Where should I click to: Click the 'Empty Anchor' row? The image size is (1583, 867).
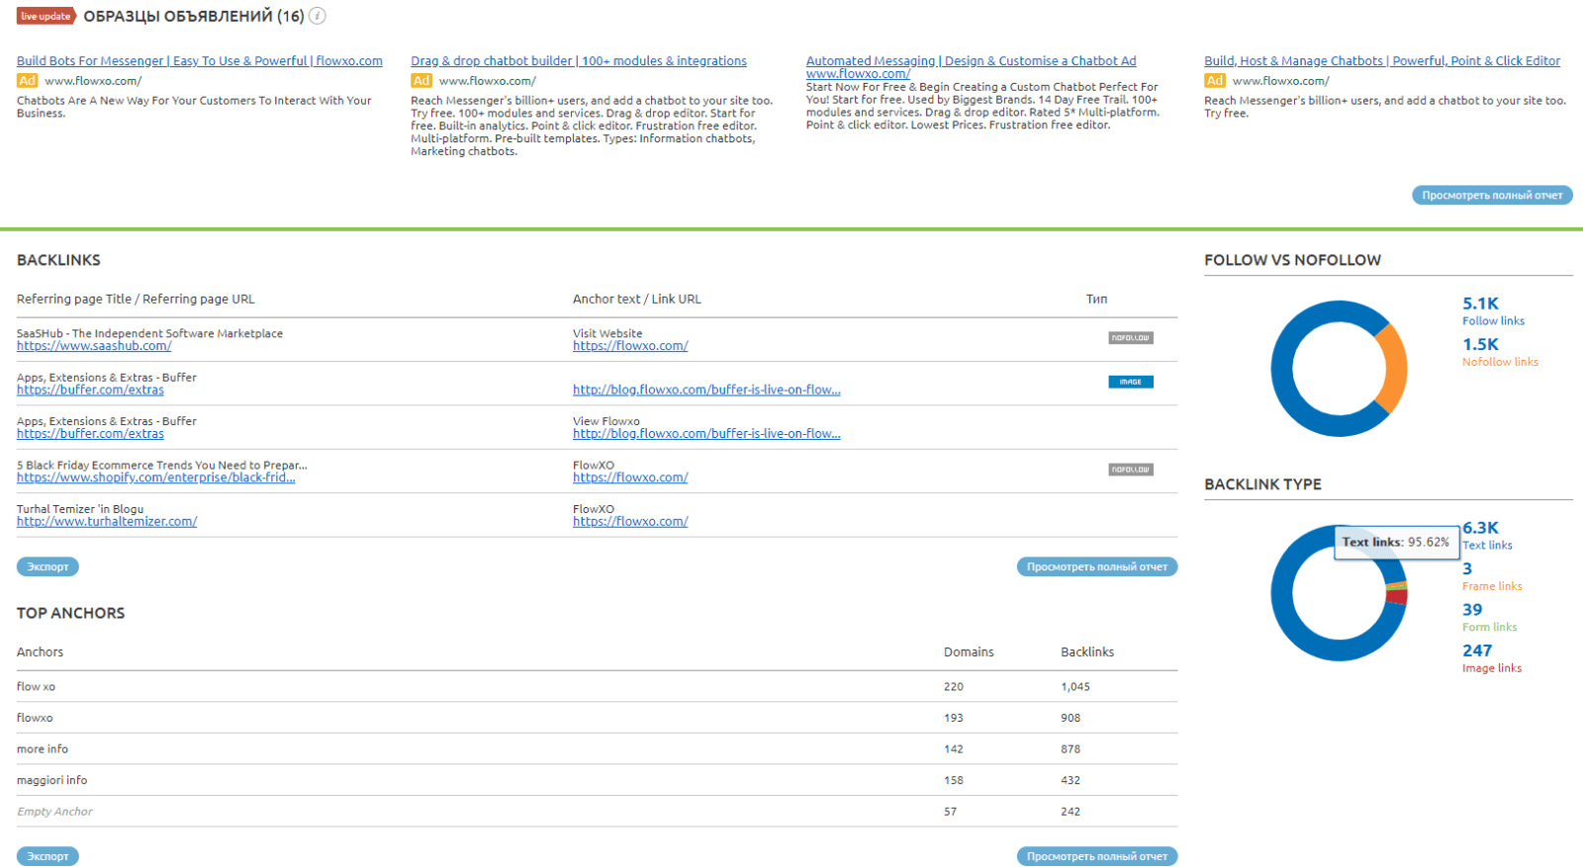pyautogui.click(x=597, y=812)
